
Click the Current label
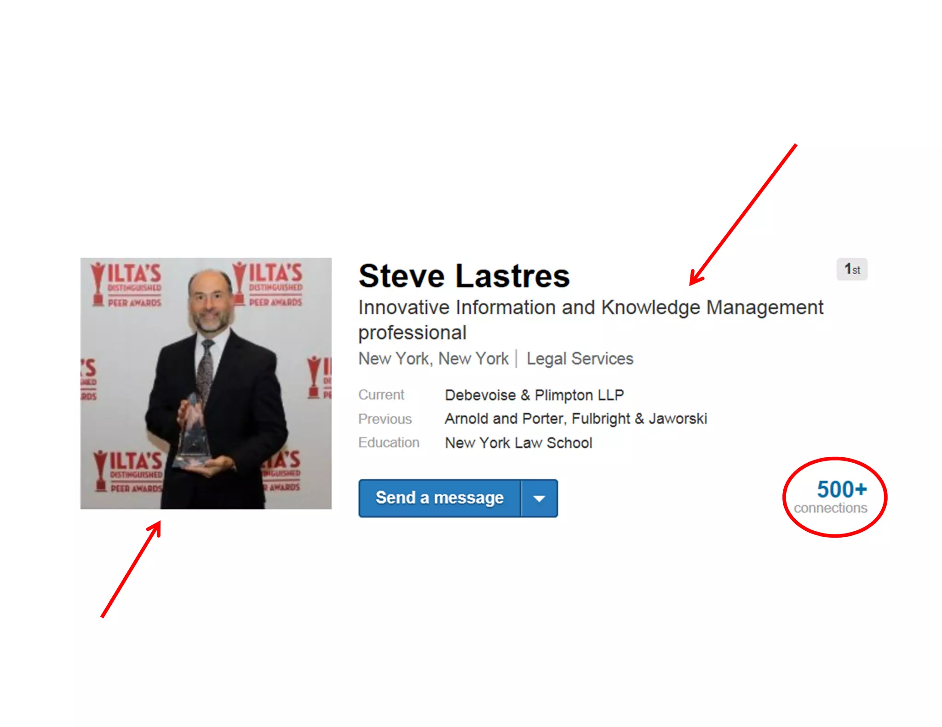381,395
